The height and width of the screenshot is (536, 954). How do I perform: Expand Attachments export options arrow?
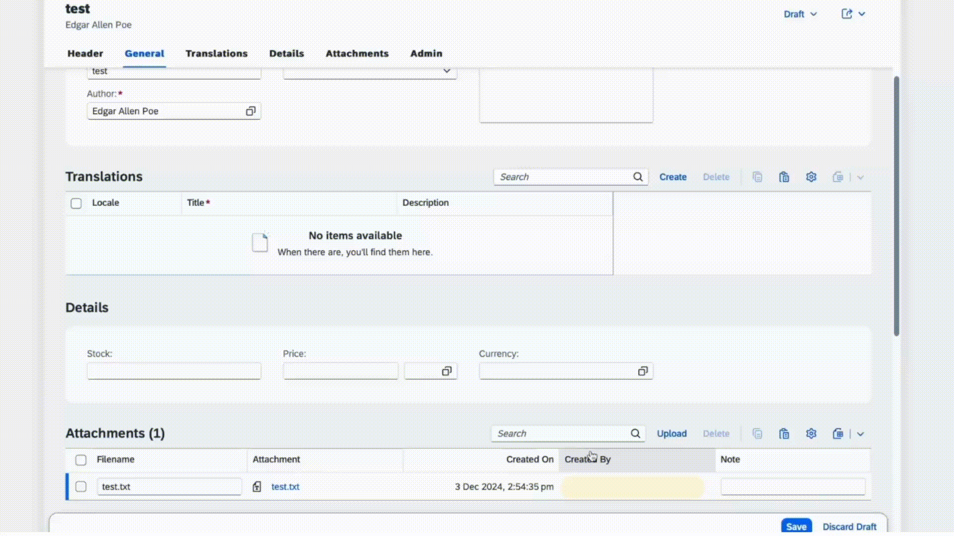tap(860, 434)
